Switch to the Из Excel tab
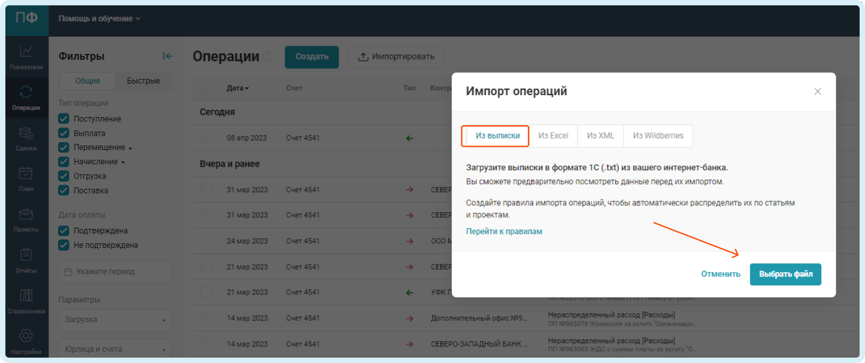 [x=553, y=136]
